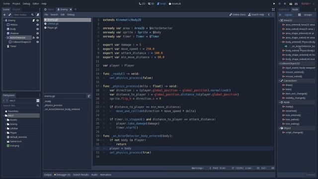Go to next script in history
This screenshot has width=318, height=179.
273,14
